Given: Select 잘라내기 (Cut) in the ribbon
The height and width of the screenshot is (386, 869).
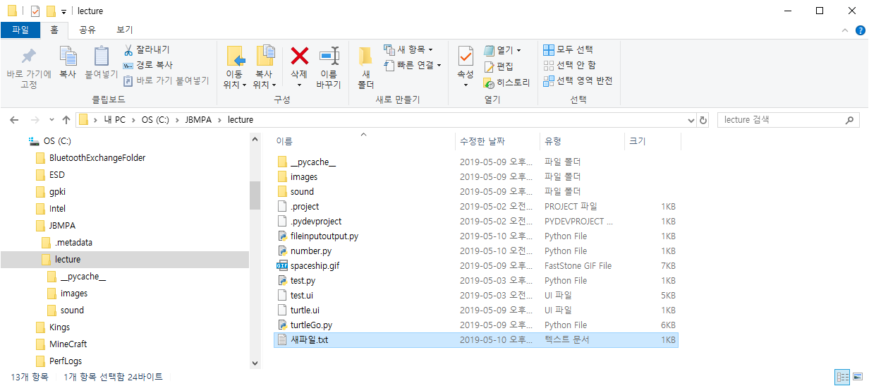Looking at the screenshot, I should click(147, 50).
